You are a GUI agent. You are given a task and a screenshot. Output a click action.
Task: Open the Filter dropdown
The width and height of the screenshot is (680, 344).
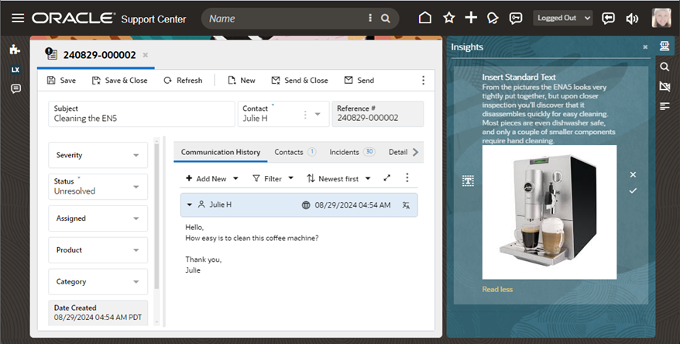click(273, 178)
